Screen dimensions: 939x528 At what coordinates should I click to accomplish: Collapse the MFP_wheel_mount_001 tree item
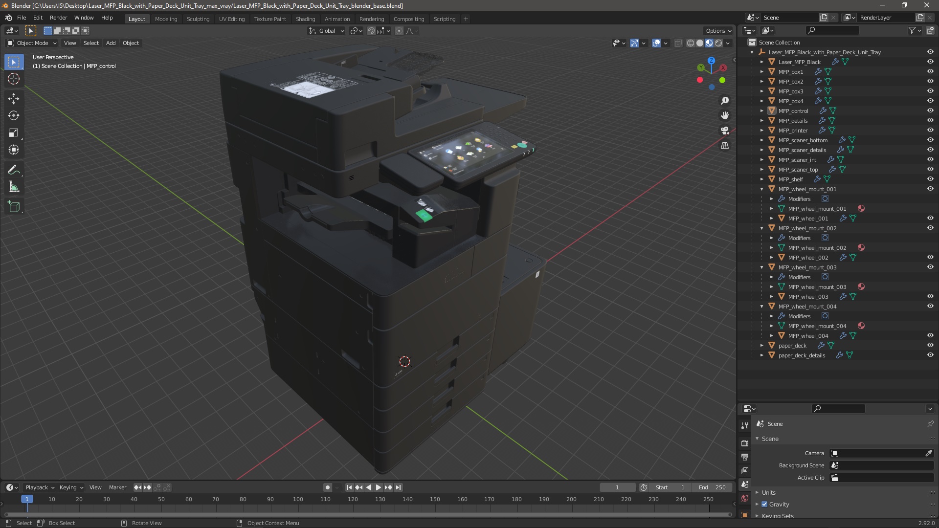pyautogui.click(x=761, y=189)
